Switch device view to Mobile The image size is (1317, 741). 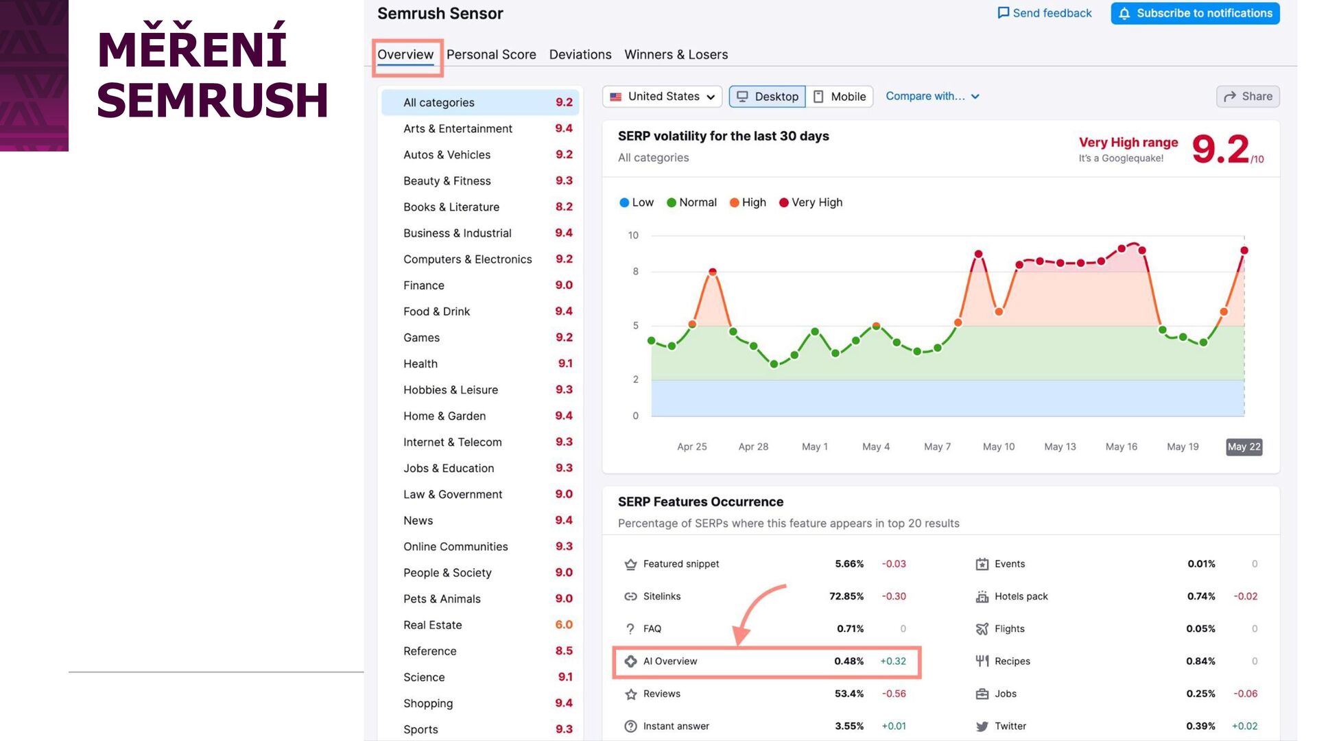point(840,97)
